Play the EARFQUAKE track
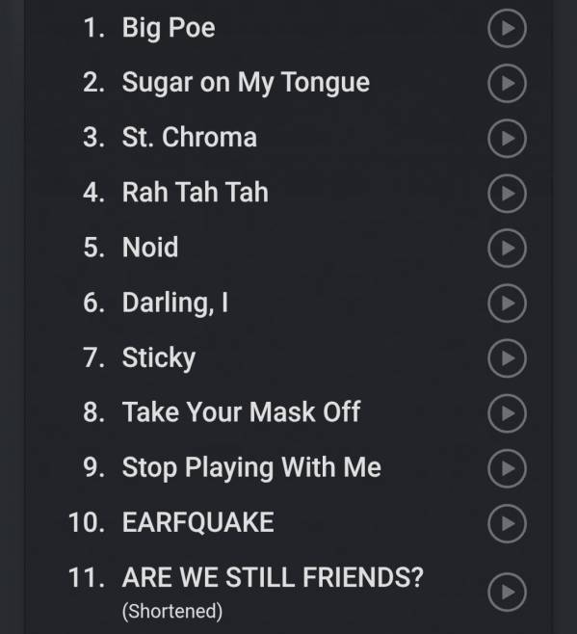This screenshot has height=634, width=577. tap(507, 523)
